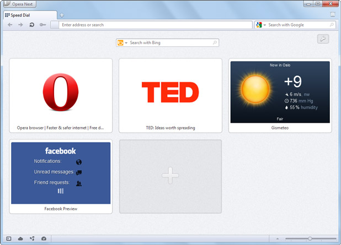Click the Google search magnifier icon

[332, 25]
